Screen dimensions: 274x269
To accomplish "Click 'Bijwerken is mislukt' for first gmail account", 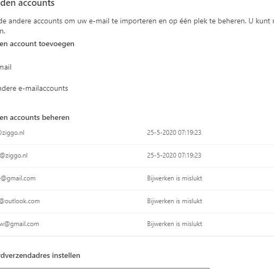I will pyautogui.click(x=175, y=178).
